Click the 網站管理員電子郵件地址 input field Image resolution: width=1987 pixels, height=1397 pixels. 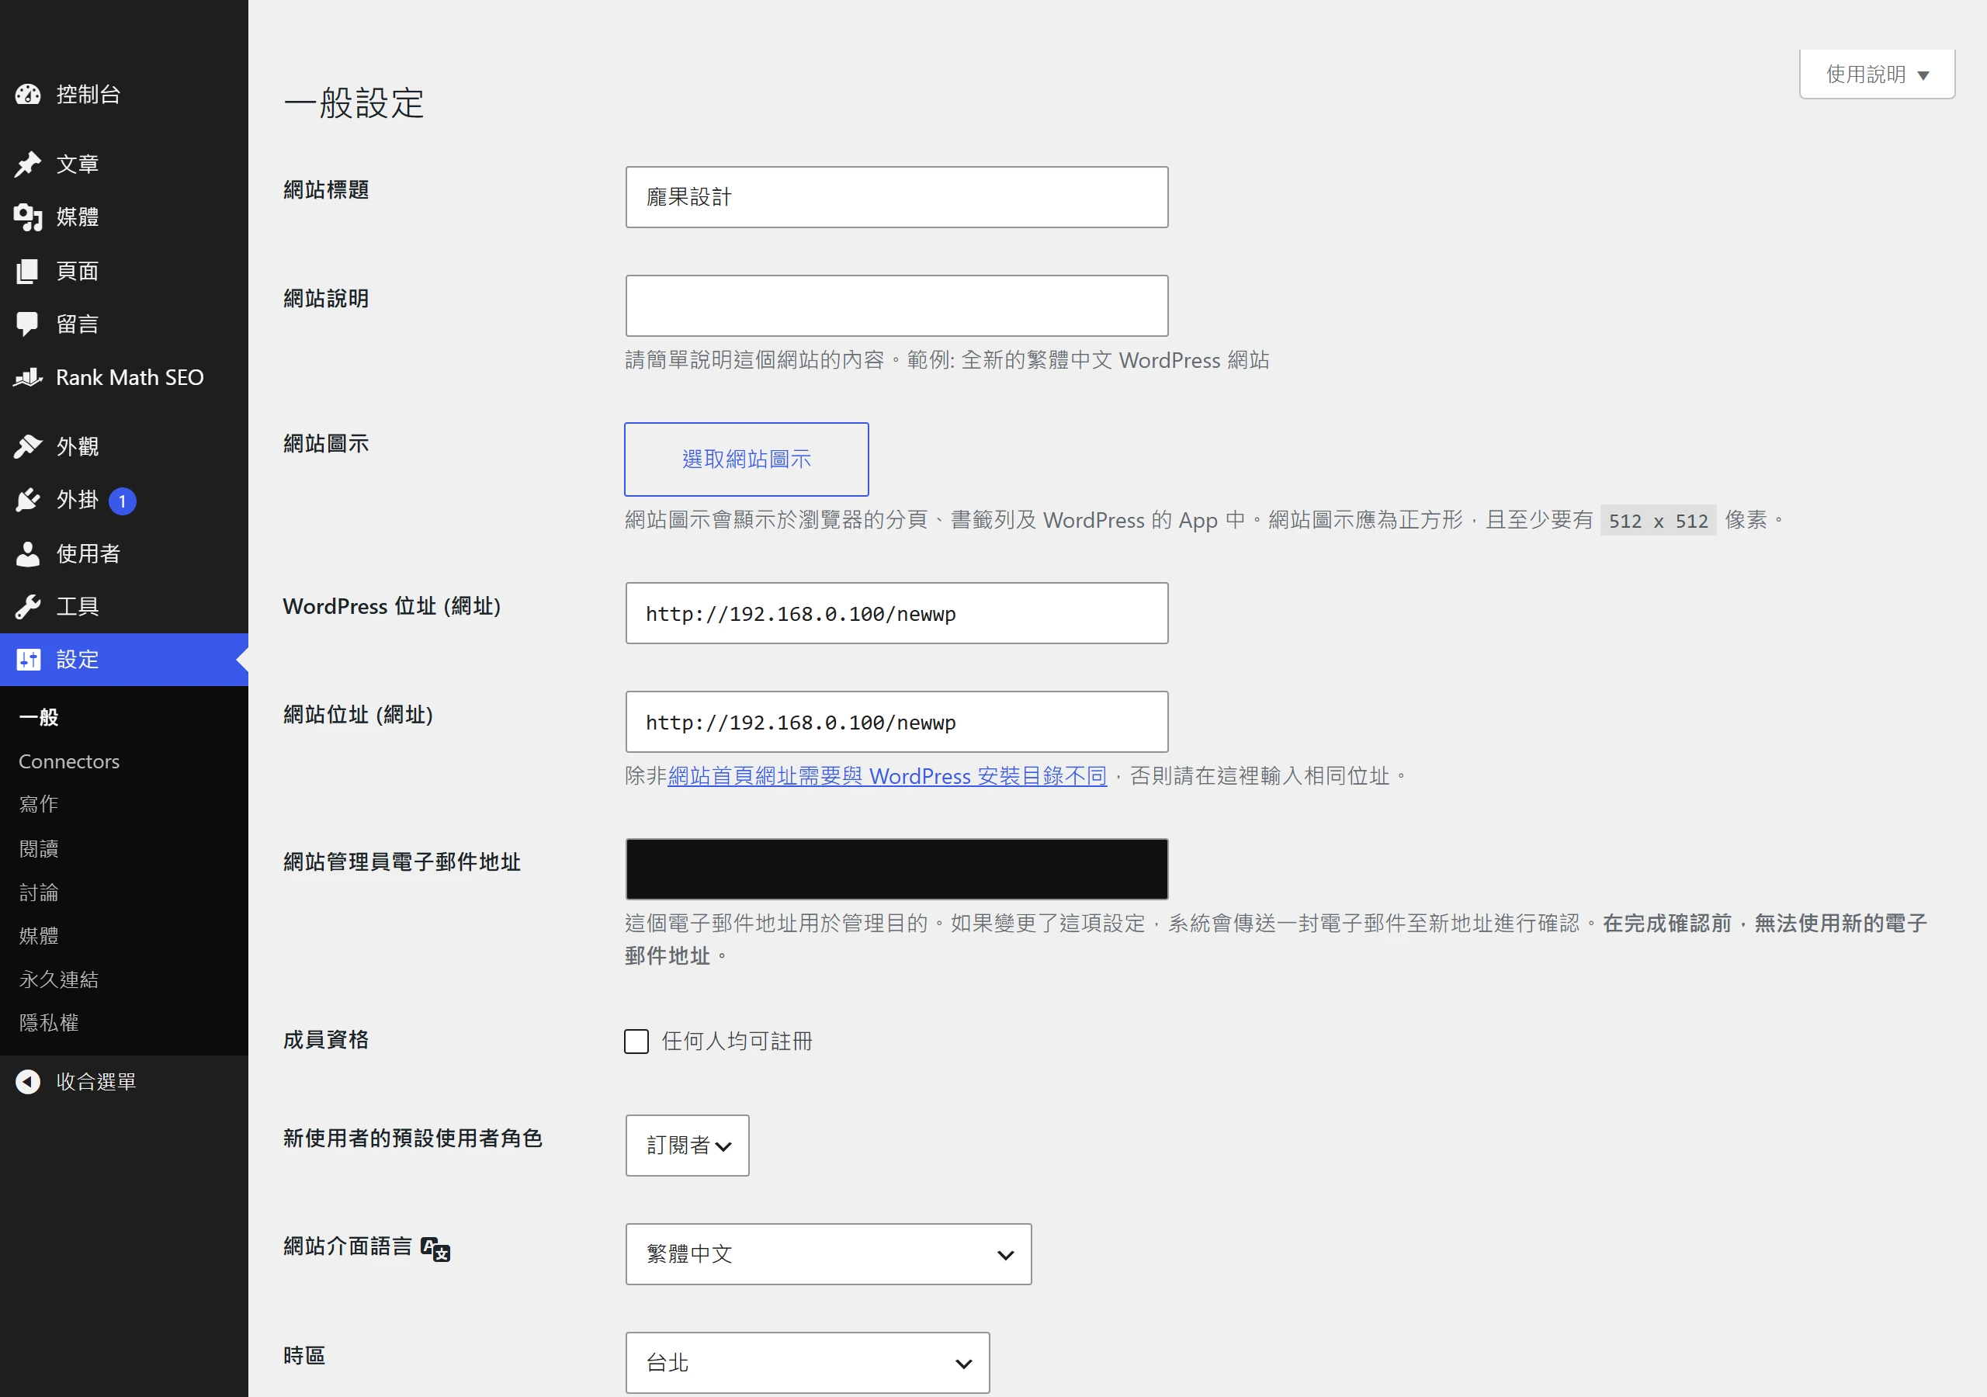click(x=896, y=869)
